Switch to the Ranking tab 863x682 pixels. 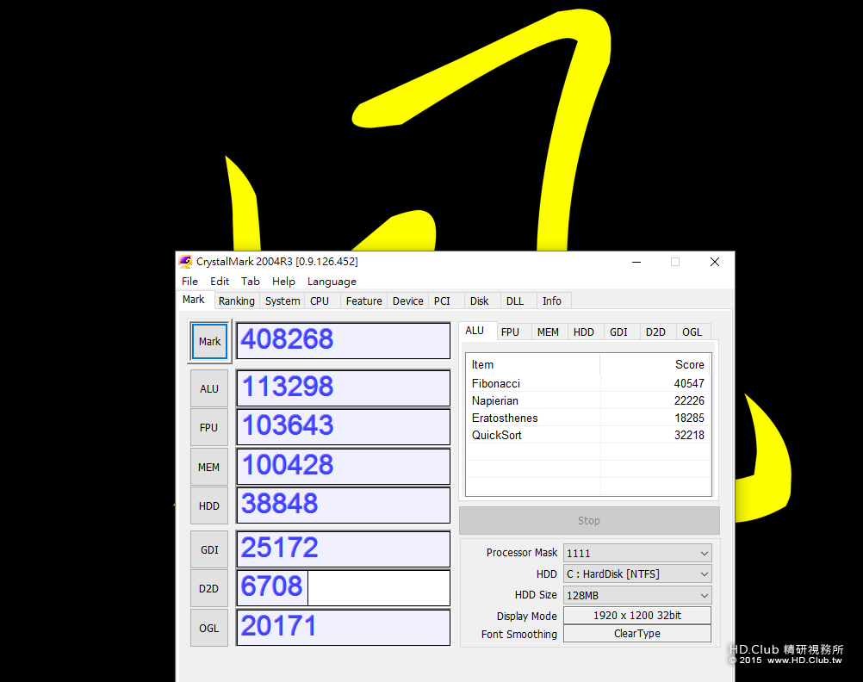click(x=237, y=301)
